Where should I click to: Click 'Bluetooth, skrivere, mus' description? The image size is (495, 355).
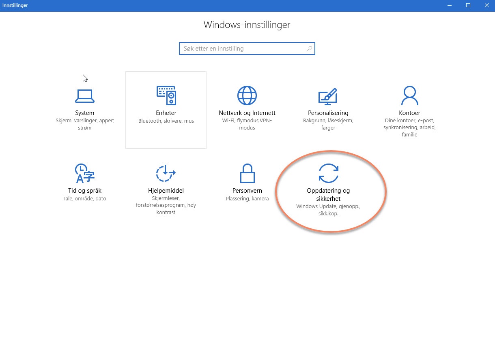click(x=166, y=121)
